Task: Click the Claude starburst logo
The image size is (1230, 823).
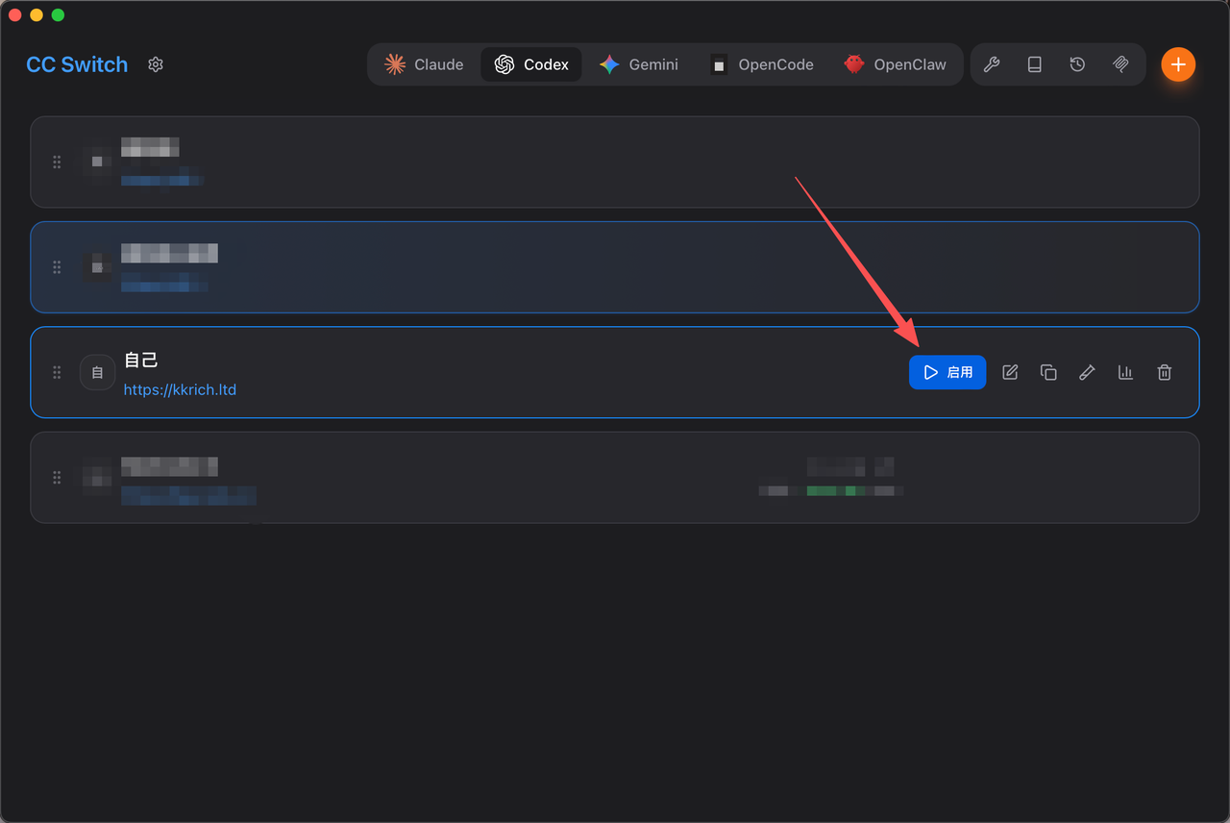Action: click(395, 64)
